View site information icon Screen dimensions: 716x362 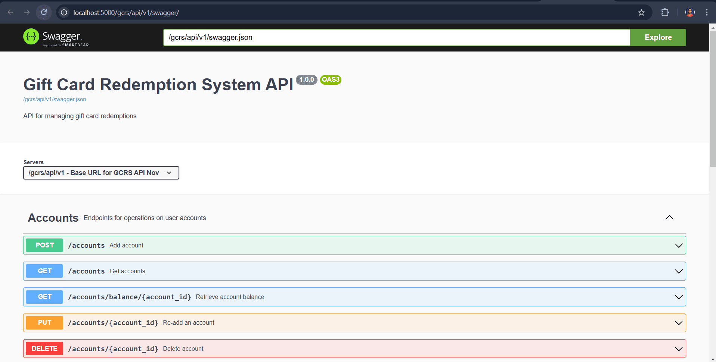tap(64, 13)
